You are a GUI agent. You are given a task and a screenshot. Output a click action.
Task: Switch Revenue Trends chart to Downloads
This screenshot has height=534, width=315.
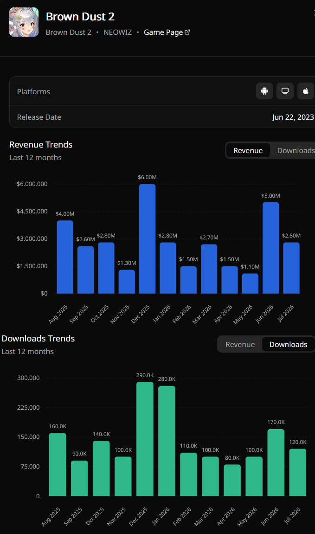(x=296, y=150)
